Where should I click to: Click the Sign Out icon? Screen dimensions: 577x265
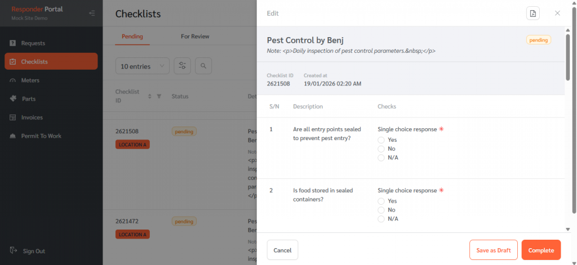13,251
